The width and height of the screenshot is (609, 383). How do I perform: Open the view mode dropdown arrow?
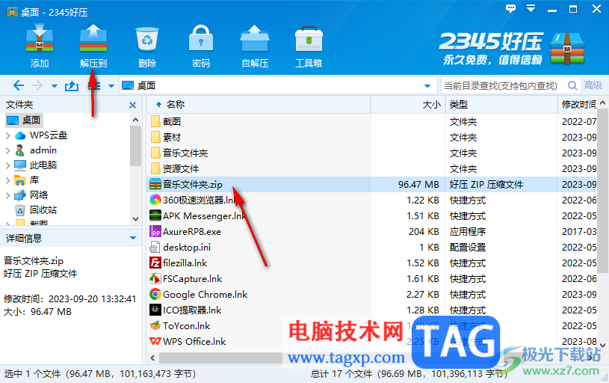click(x=111, y=86)
